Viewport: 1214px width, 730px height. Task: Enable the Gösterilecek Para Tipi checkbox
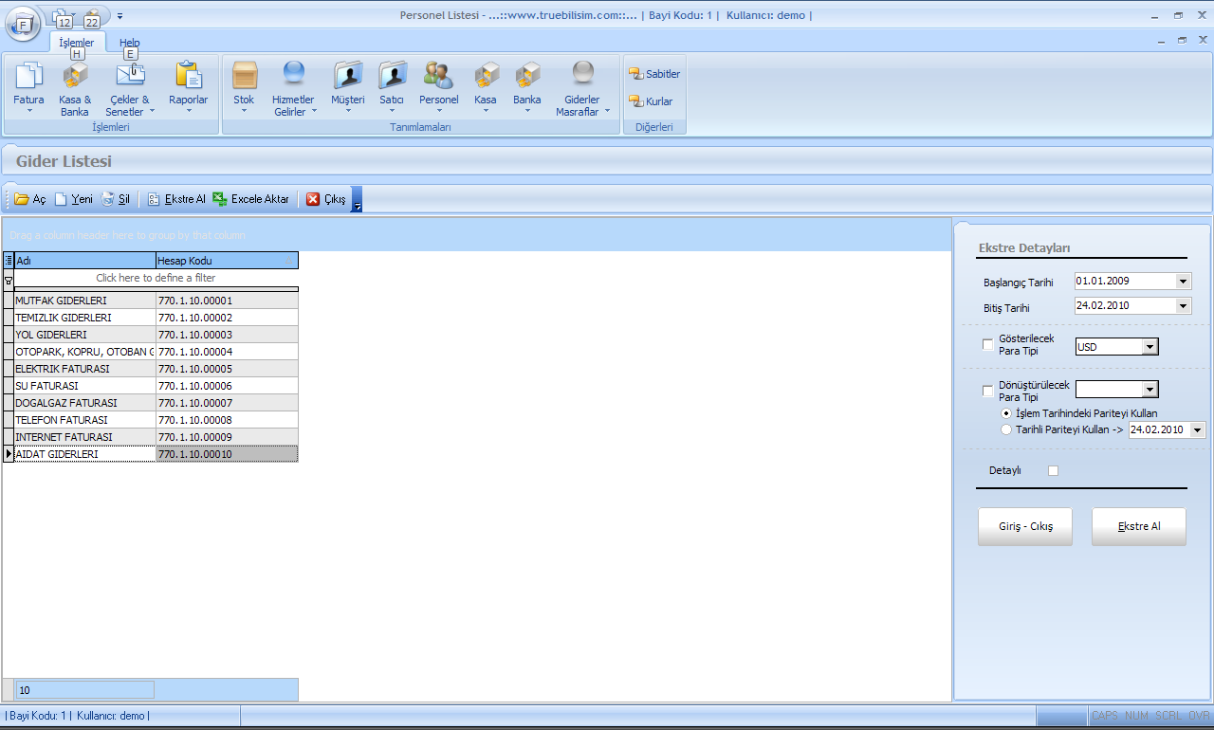(x=988, y=345)
